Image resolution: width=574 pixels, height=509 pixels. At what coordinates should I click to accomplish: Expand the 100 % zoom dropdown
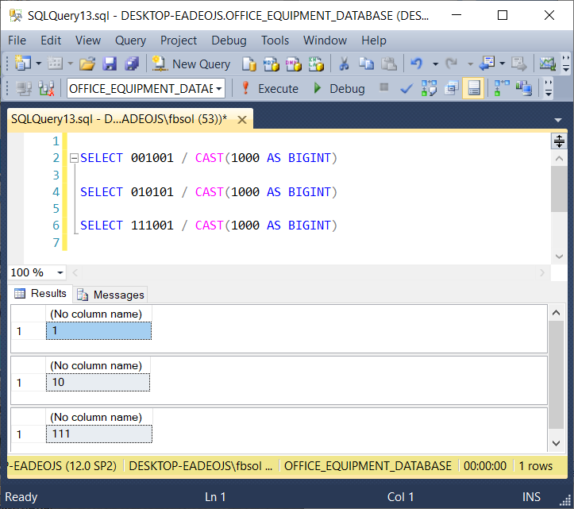pos(61,272)
